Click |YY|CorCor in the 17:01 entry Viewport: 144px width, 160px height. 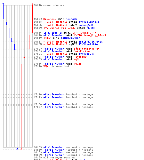[x=87, y=54]
